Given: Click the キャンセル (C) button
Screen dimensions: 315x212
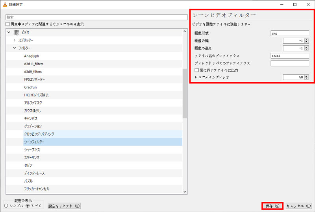Looking at the screenshot, I should pyautogui.click(x=299, y=206).
